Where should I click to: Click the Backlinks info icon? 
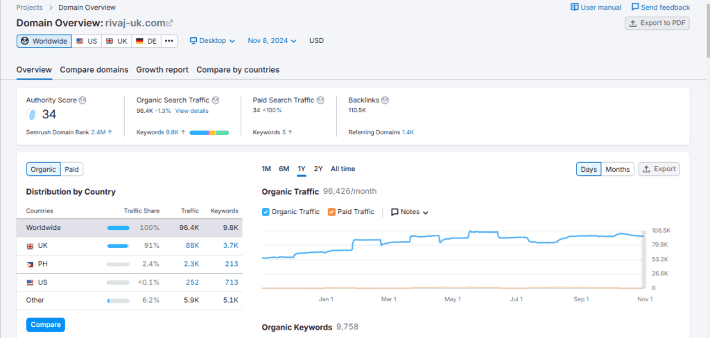pos(385,100)
